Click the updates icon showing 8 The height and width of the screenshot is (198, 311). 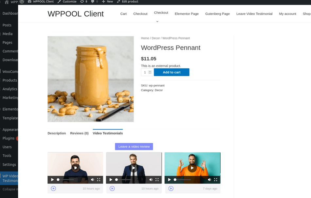click(x=83, y=2)
